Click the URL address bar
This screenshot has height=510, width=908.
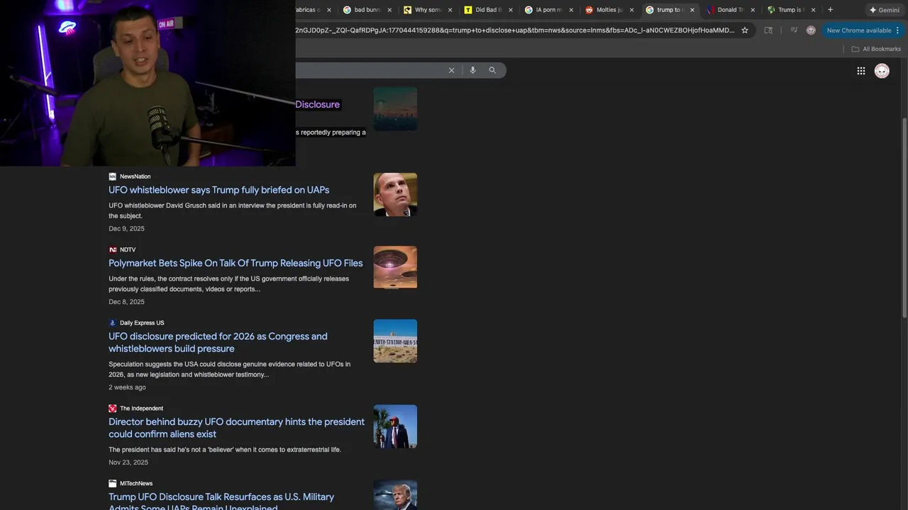tap(515, 30)
